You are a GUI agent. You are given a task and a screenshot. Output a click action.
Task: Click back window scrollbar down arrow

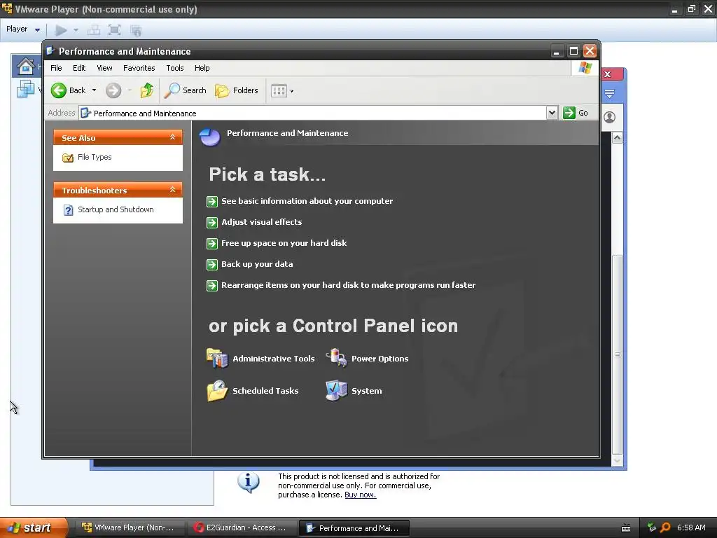point(618,461)
